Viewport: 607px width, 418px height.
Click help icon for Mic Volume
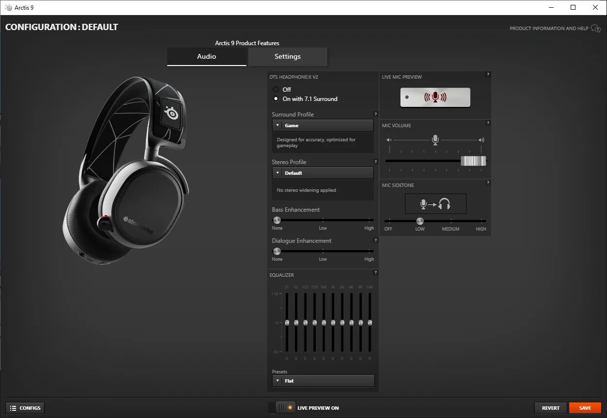(488, 123)
